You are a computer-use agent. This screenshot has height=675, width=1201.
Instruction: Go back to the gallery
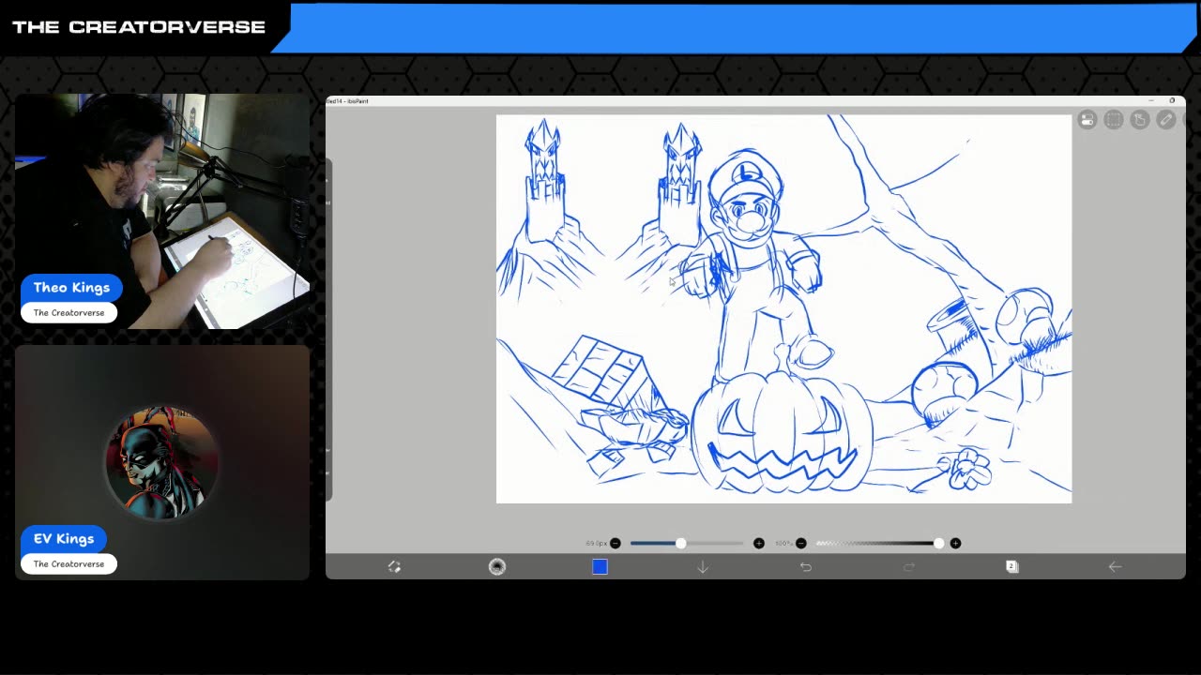click(x=1115, y=567)
